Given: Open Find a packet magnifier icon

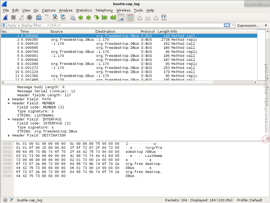Looking at the screenshot, I should 73,18.
